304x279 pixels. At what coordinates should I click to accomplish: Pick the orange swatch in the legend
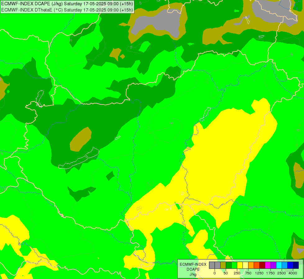point(251,265)
